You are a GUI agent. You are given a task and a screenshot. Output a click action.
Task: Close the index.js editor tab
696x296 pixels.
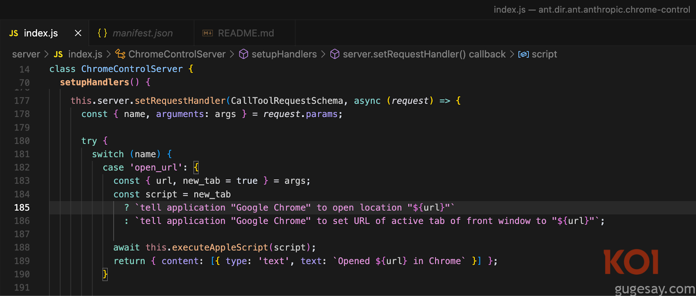pos(78,33)
